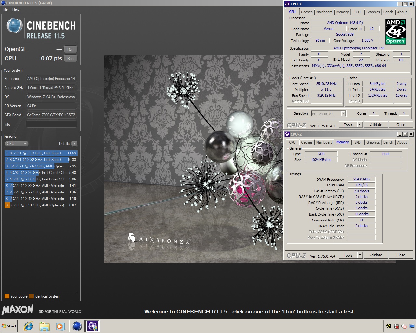Click the volume tray icon
This screenshot has width=416, height=333.
point(404,326)
